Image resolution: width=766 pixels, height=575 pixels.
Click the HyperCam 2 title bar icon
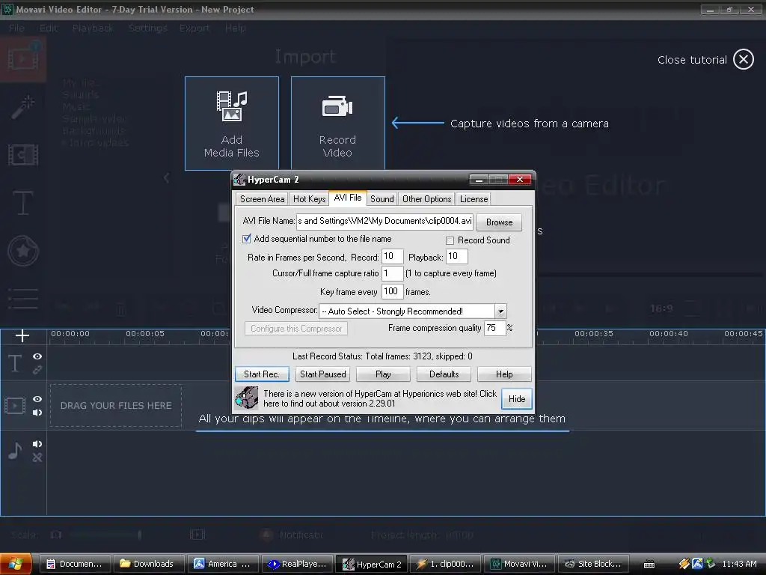coord(239,180)
